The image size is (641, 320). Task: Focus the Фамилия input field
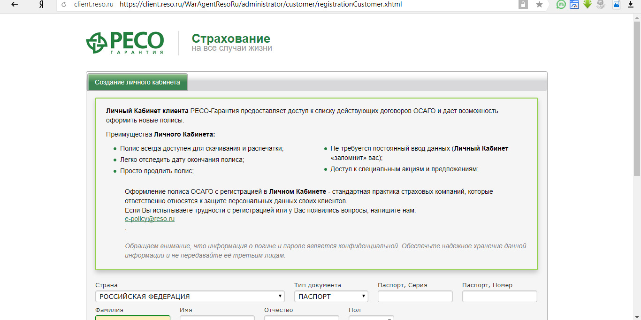133,318
